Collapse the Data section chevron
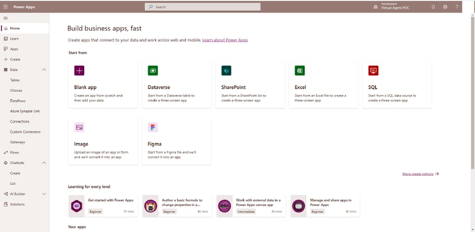Screen dimensions: 475x232 pos(44,70)
